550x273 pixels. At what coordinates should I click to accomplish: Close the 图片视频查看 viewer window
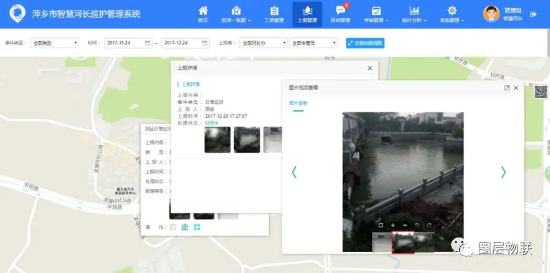click(x=516, y=88)
